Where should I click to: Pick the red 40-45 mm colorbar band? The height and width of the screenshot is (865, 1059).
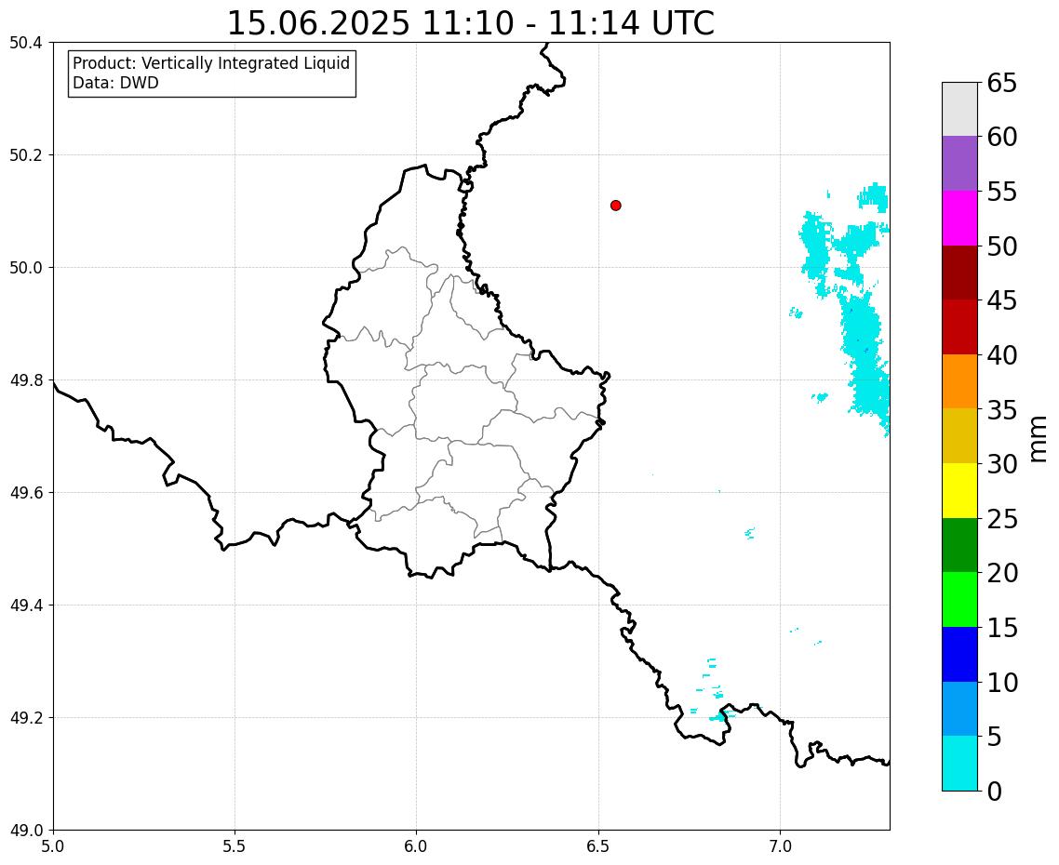[x=959, y=326]
